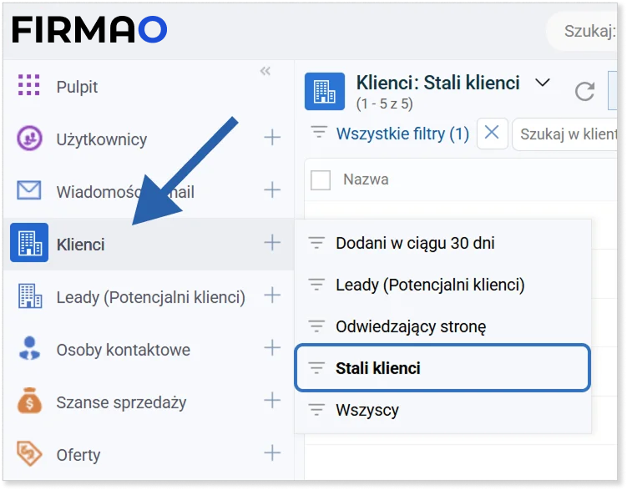
Task: Open the Szanse sprzedaży money bag icon
Action: pos(29,402)
